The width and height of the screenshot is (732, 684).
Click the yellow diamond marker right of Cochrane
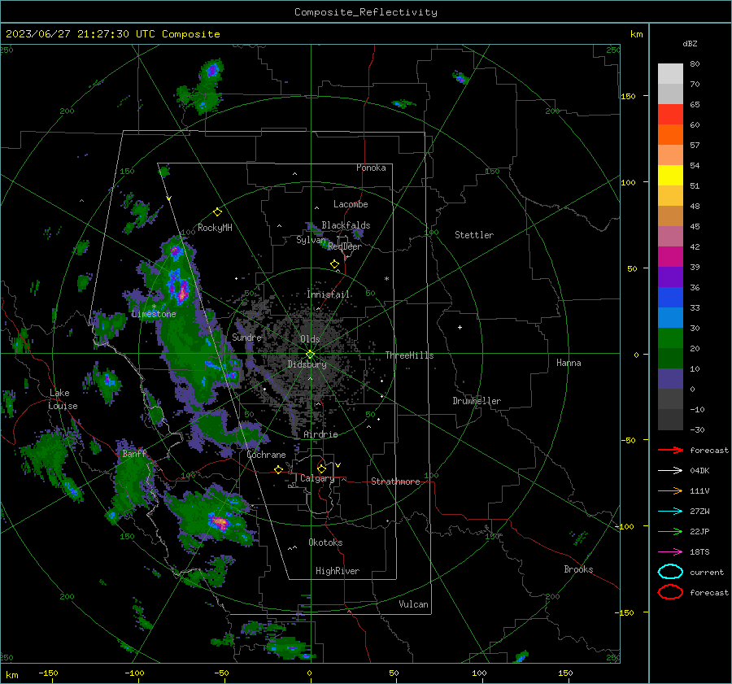click(x=278, y=469)
